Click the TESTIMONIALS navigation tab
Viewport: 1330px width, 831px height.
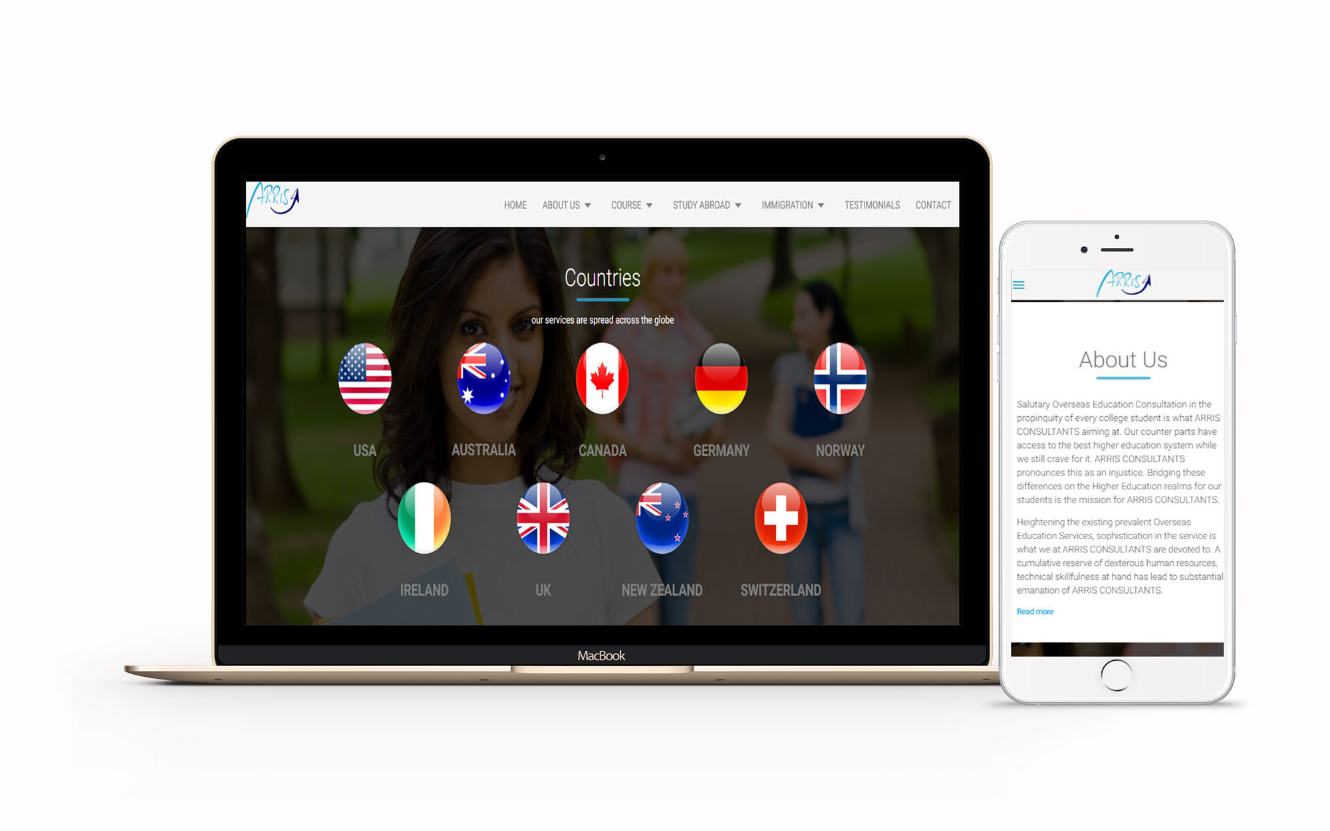coord(870,204)
